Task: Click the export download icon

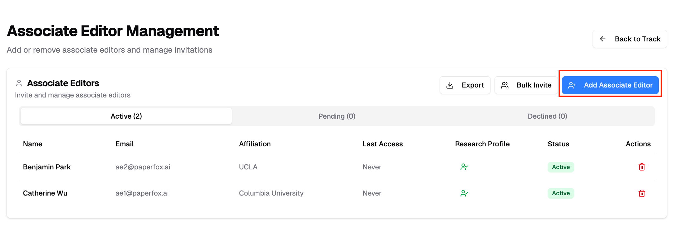Action: [x=450, y=85]
